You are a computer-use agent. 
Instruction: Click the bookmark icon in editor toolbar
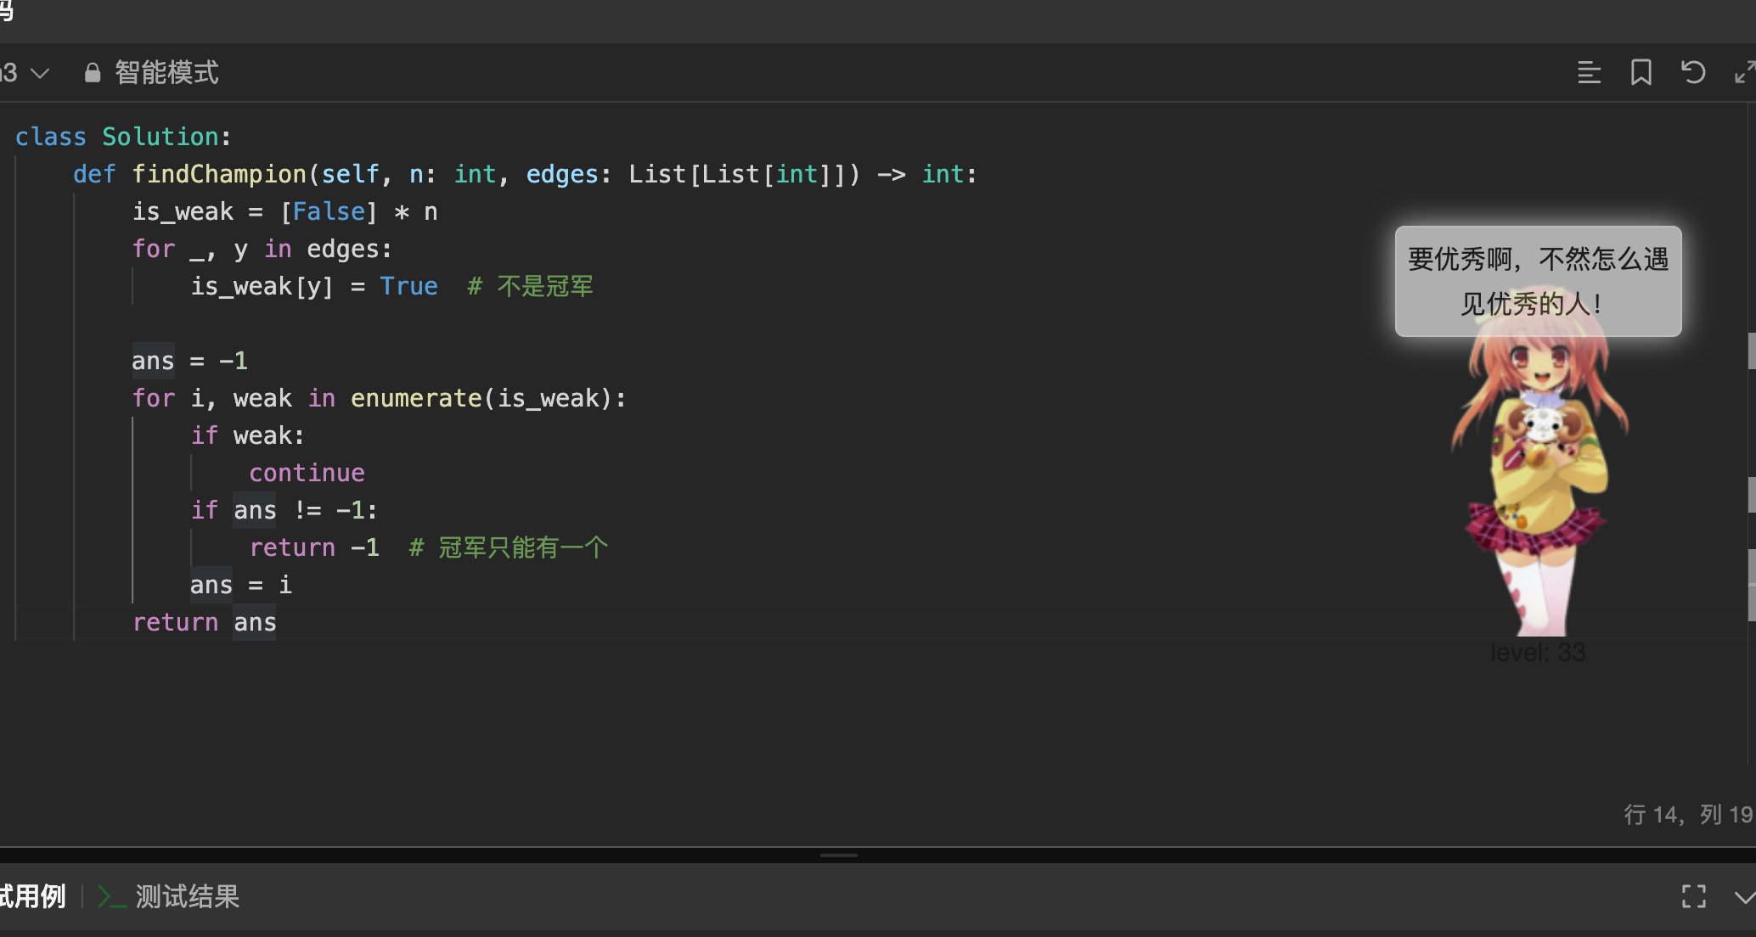(1641, 73)
